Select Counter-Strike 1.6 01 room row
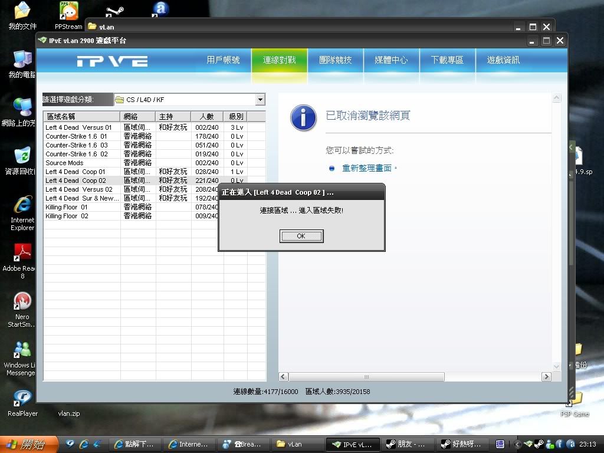 pyautogui.click(x=76, y=136)
